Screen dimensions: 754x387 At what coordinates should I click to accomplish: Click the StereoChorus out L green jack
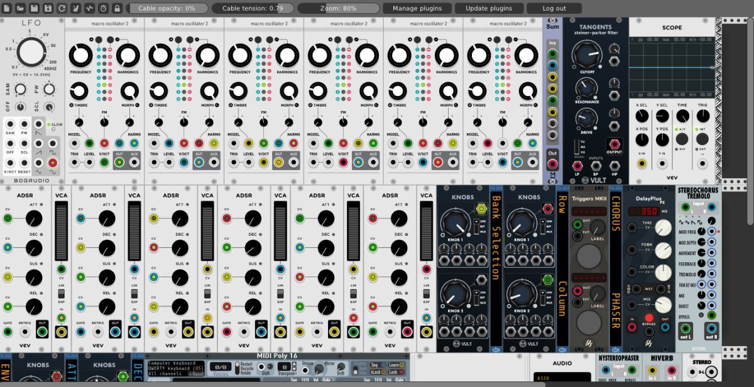[686, 328]
